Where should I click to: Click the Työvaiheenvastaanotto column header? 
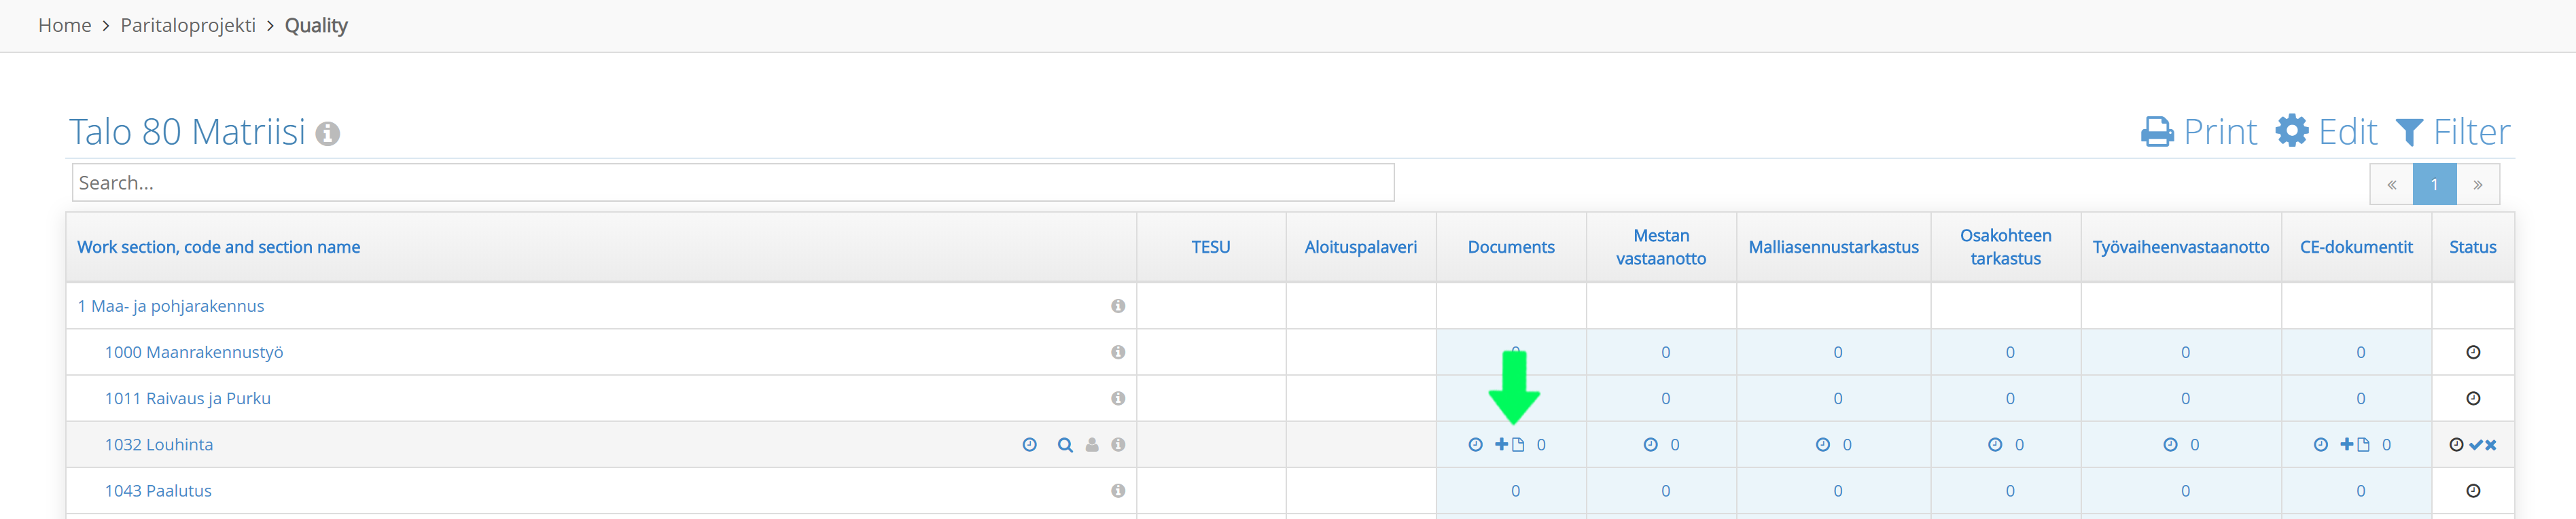point(2181,247)
